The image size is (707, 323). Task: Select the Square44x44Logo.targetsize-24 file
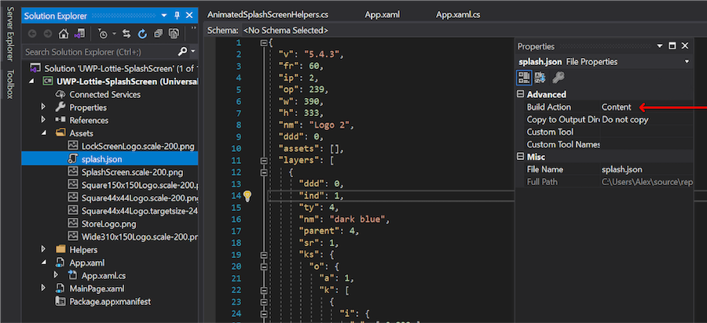[x=140, y=211]
